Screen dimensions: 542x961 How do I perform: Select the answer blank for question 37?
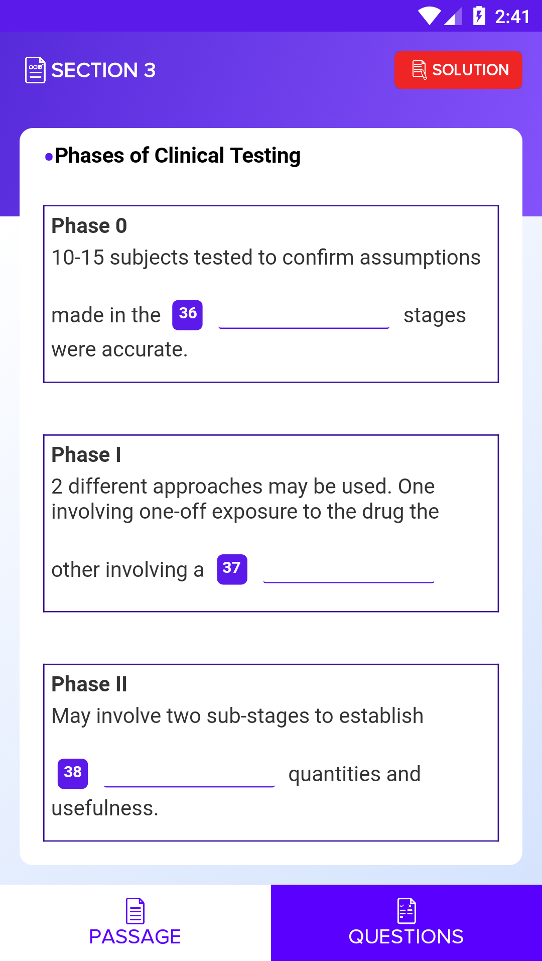(348, 571)
